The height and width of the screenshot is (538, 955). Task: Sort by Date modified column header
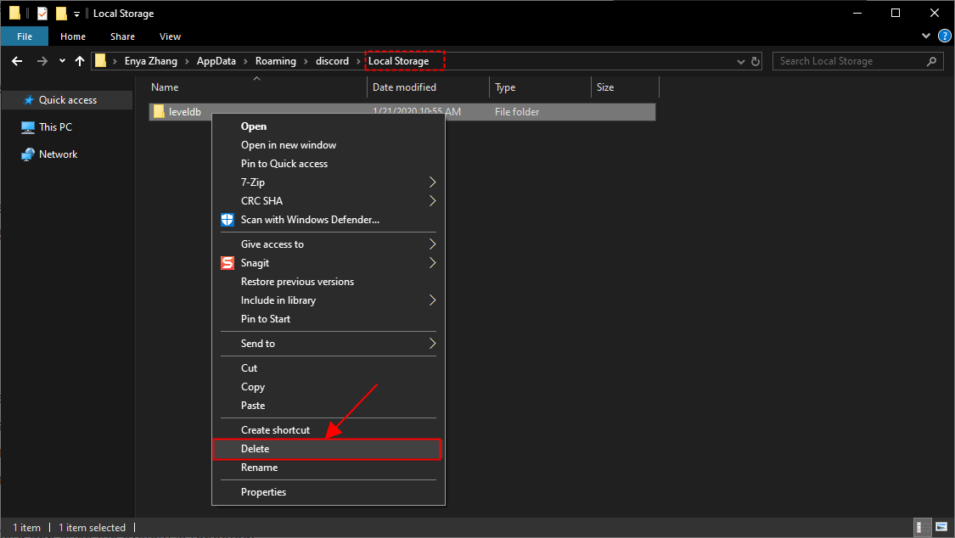404,87
